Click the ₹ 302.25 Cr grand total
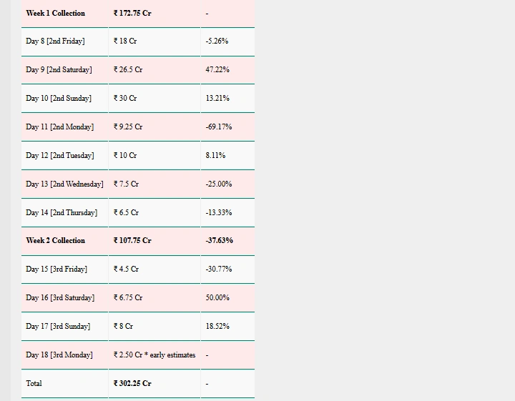 132,383
